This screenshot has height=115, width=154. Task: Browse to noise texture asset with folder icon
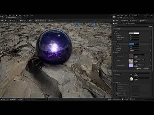[137, 62]
